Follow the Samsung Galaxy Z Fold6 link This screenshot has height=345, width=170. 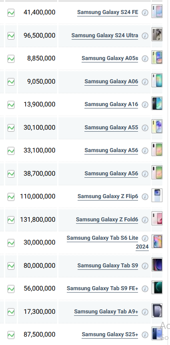click(107, 219)
